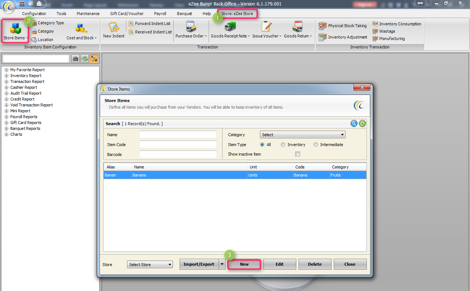Viewport: 470px width, 291px height.
Task: Open Category Type configuration
Action: coord(47,23)
